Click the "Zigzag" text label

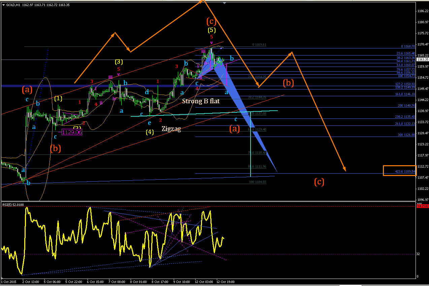(171, 128)
